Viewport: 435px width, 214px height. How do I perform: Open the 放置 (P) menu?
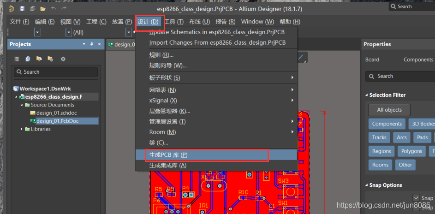coord(122,22)
